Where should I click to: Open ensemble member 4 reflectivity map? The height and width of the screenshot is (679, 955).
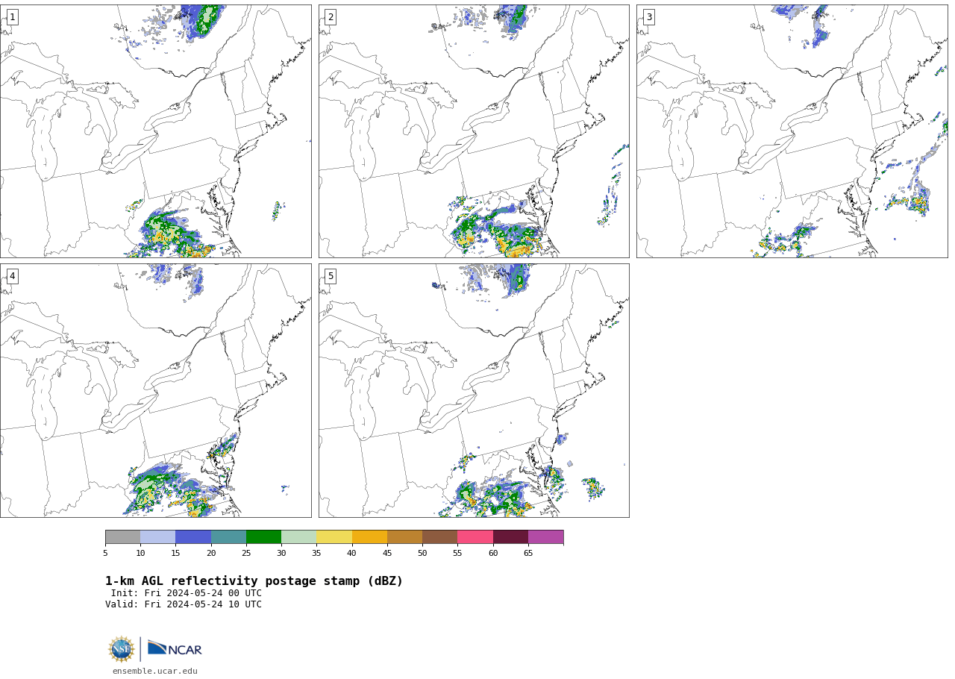point(155,390)
